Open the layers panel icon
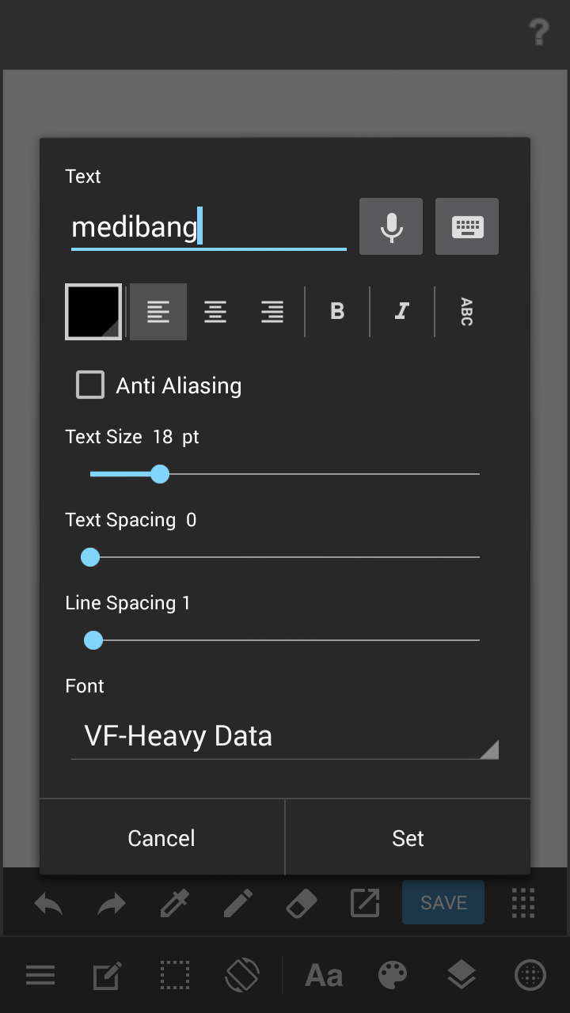Image resolution: width=570 pixels, height=1013 pixels. (461, 975)
